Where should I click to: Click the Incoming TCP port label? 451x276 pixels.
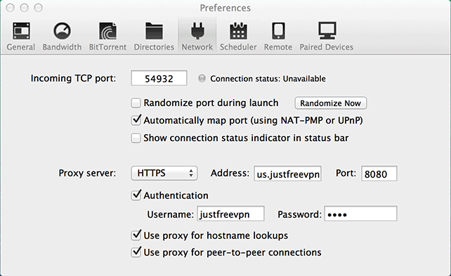(73, 79)
